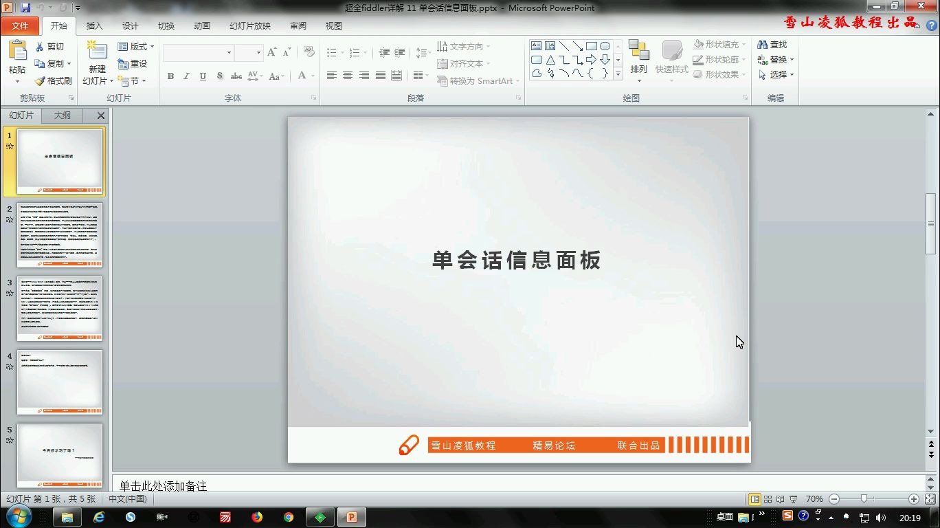Screen dimensions: 940x528
Task: Expand the Section (节) dropdown
Action: (132, 81)
